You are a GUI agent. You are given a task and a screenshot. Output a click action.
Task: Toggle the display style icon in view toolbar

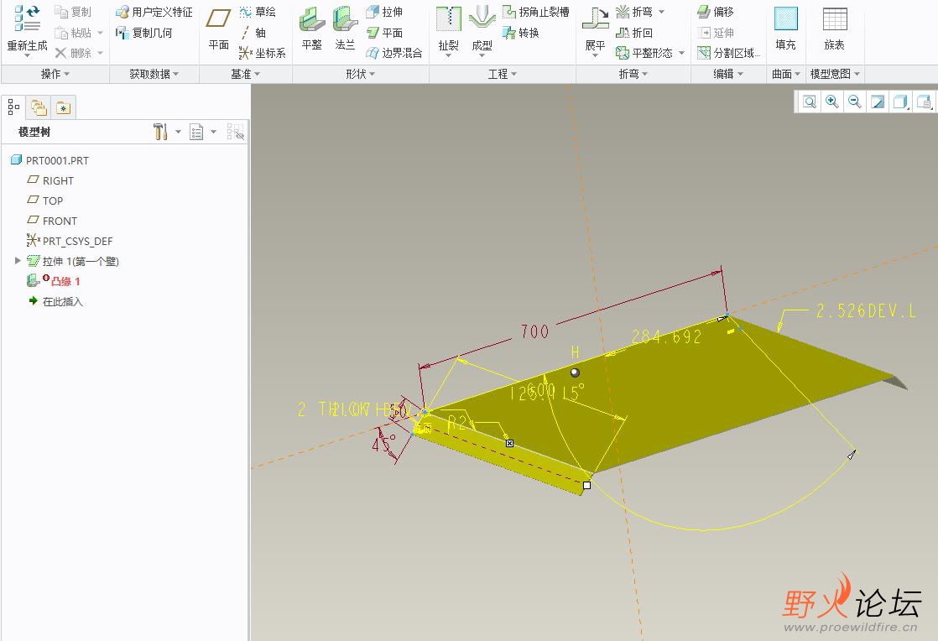[900, 102]
